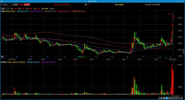Screen dimensions: 185x100
Task: Click the horizontal scrollbar thumb at bottom right
Action: 175,96
